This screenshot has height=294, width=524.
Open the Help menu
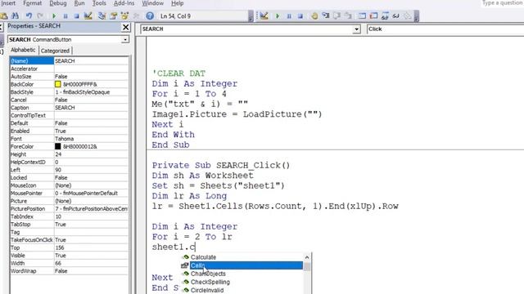(x=177, y=3)
